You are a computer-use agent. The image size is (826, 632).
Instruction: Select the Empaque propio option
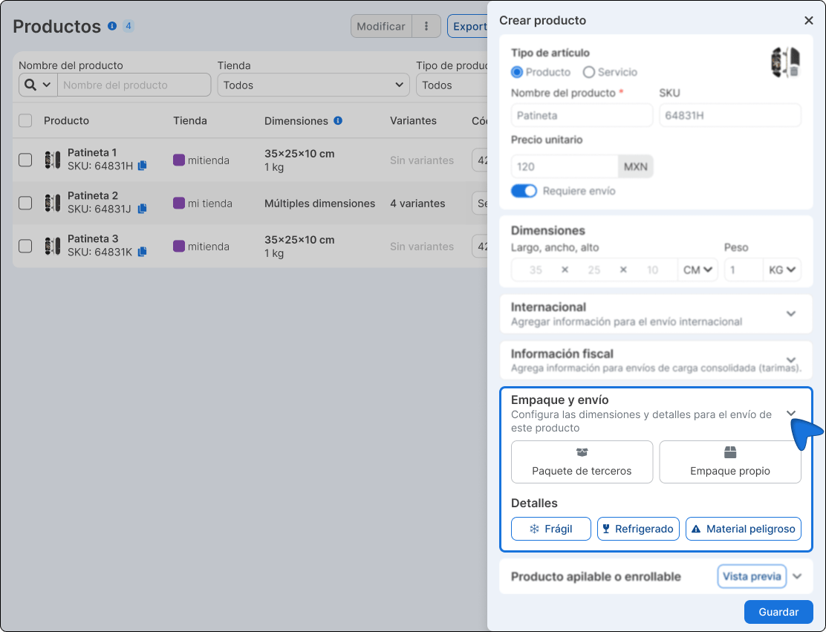coord(729,462)
